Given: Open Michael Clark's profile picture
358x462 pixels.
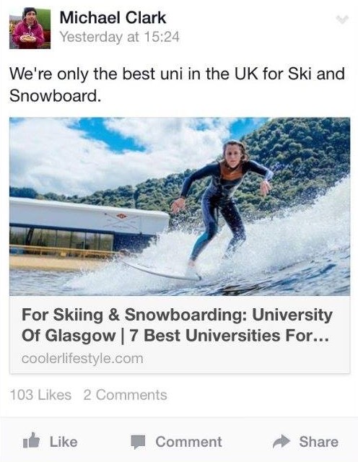Looking at the screenshot, I should click(30, 29).
